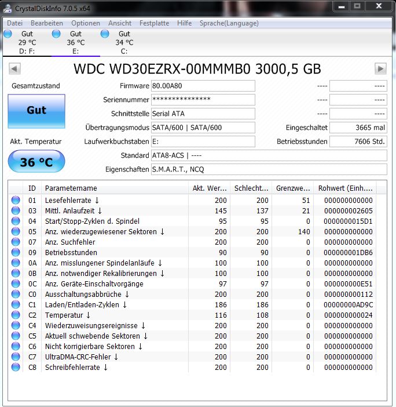Click the Parametername column header
396x407 pixels.
(x=115, y=188)
